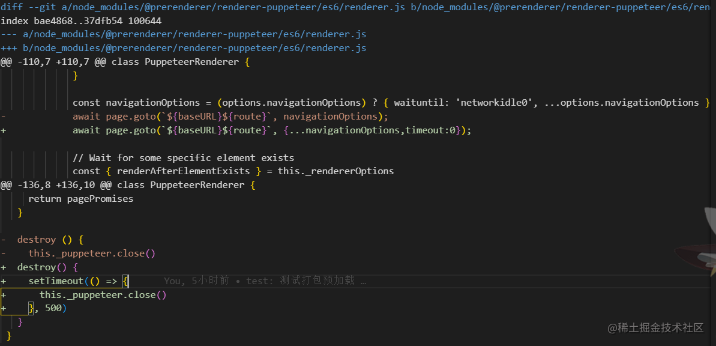Click the git blame annotation 'You, 5小时前'
The image size is (716, 346).
[x=196, y=281]
